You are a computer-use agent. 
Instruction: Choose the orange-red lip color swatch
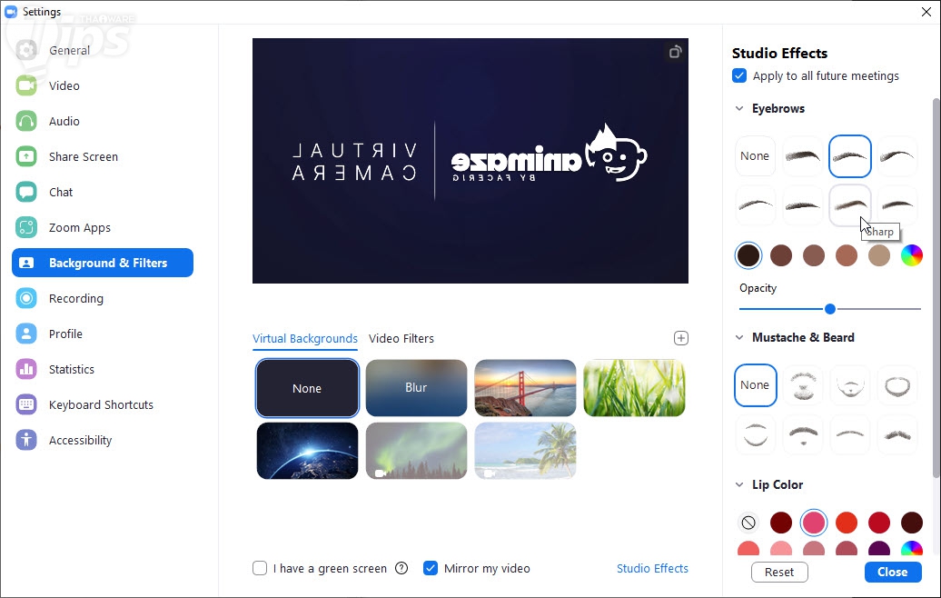(847, 523)
